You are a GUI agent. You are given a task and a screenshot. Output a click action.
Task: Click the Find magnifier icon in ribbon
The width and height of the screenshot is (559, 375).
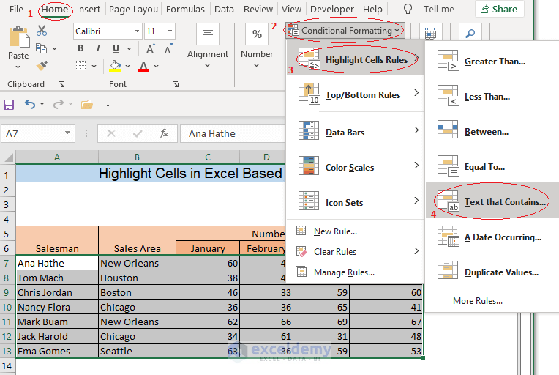[x=470, y=34]
